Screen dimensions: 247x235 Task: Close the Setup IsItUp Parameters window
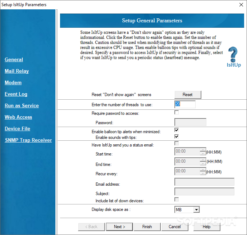(241, 5)
